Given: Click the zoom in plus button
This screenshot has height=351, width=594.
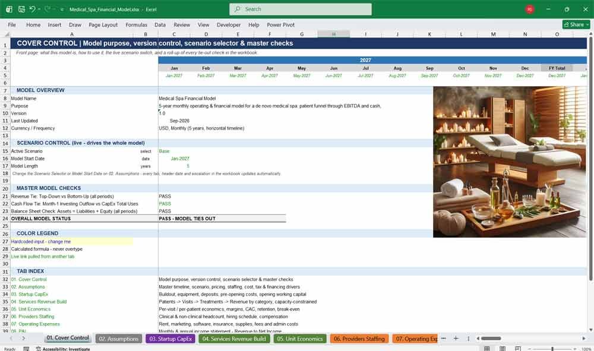Looking at the screenshot, I should click(575, 349).
